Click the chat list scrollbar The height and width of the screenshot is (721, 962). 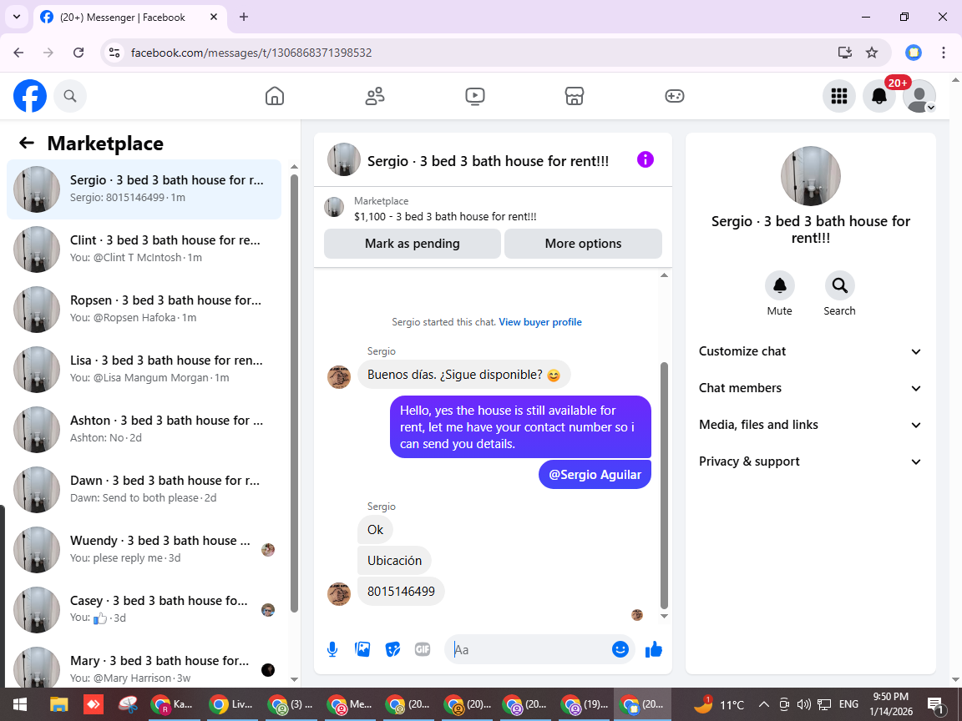coord(294,392)
